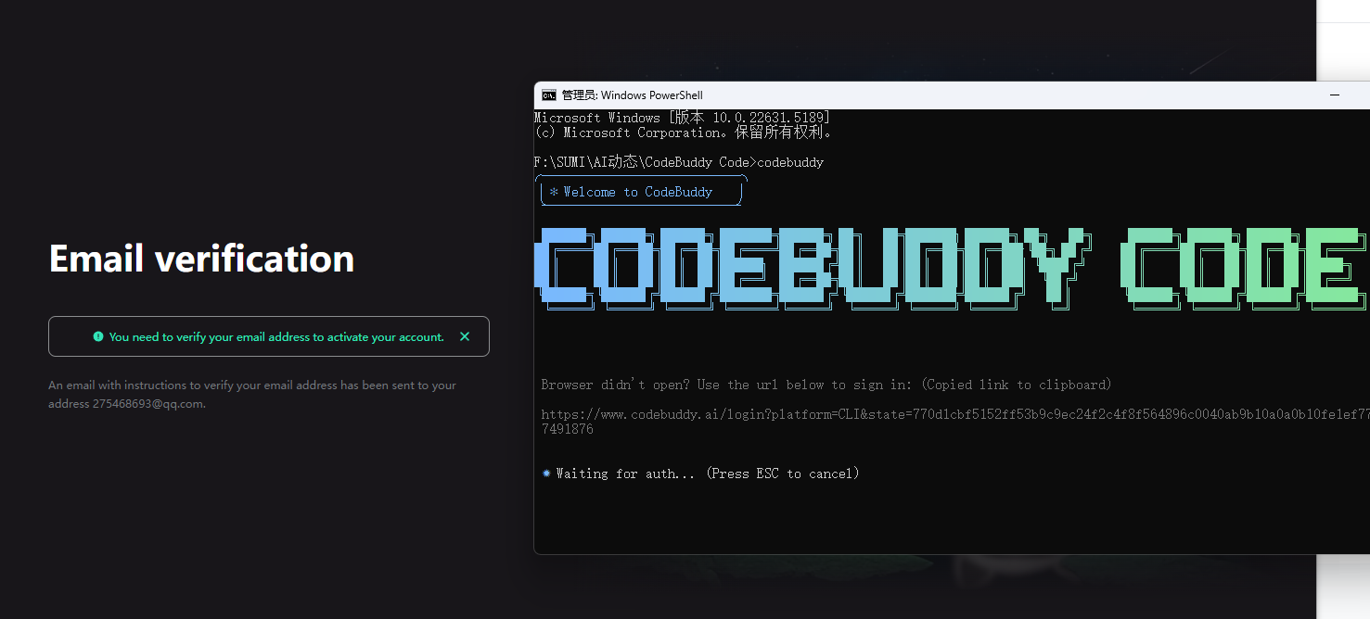
Task: Click the green info icon in the alert
Action: pyautogui.click(x=98, y=336)
